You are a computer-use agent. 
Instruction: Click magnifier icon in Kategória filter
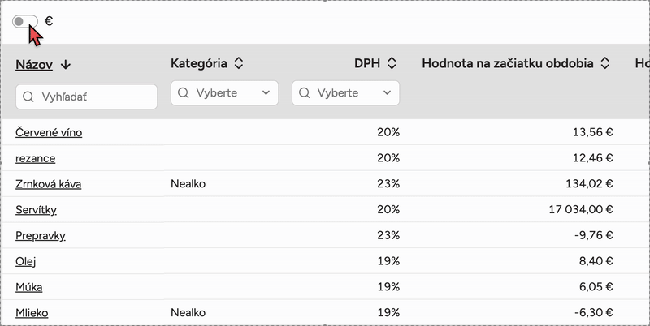184,93
